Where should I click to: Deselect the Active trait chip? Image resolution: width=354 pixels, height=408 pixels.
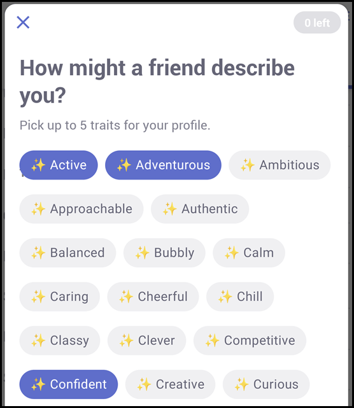(59, 165)
